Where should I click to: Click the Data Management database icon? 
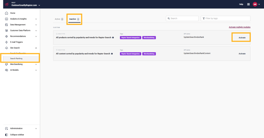[x=7, y=25]
